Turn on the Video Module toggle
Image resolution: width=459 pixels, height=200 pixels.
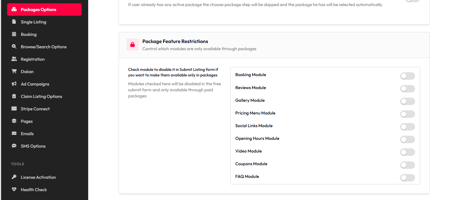(x=407, y=152)
